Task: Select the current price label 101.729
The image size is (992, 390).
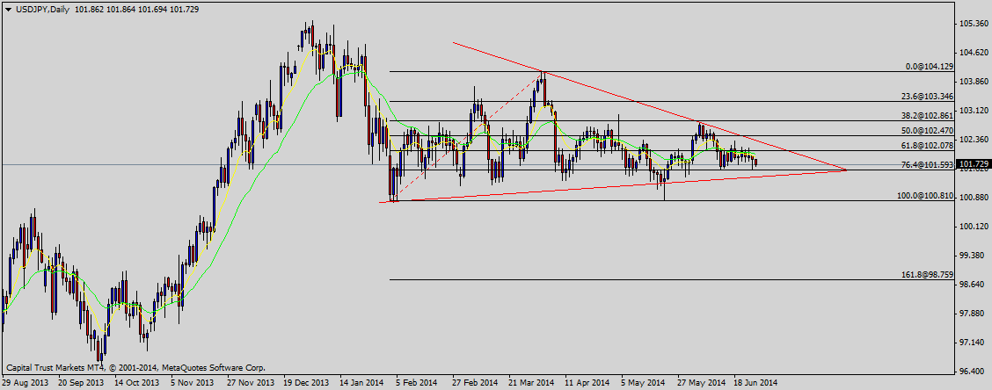Action: click(974, 164)
